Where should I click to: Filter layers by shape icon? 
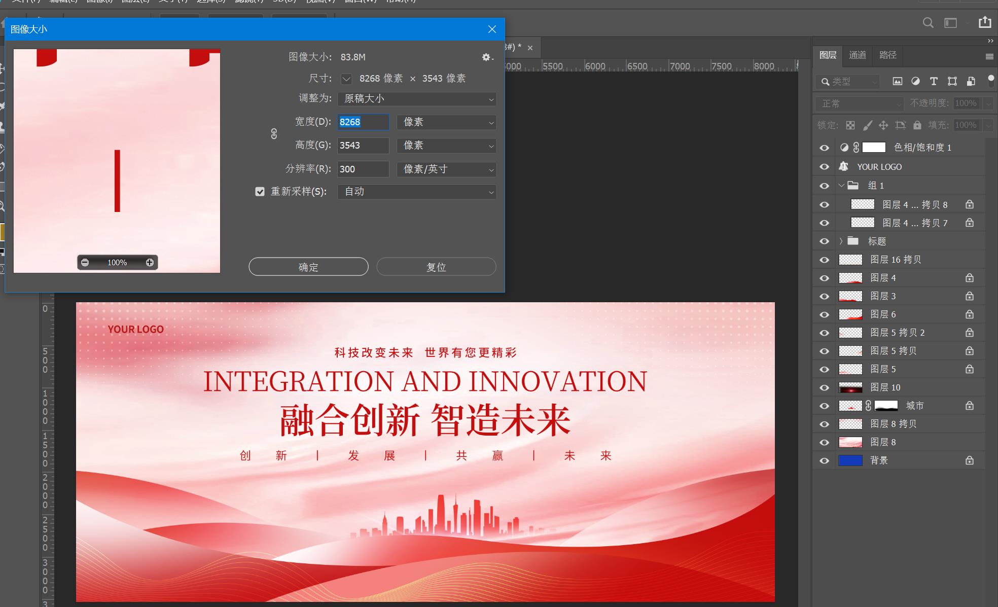(x=952, y=81)
